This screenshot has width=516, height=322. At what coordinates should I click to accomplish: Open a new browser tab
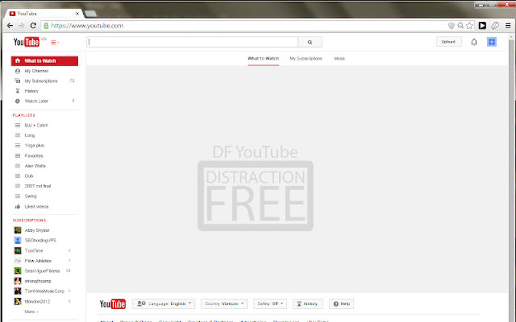coord(90,14)
